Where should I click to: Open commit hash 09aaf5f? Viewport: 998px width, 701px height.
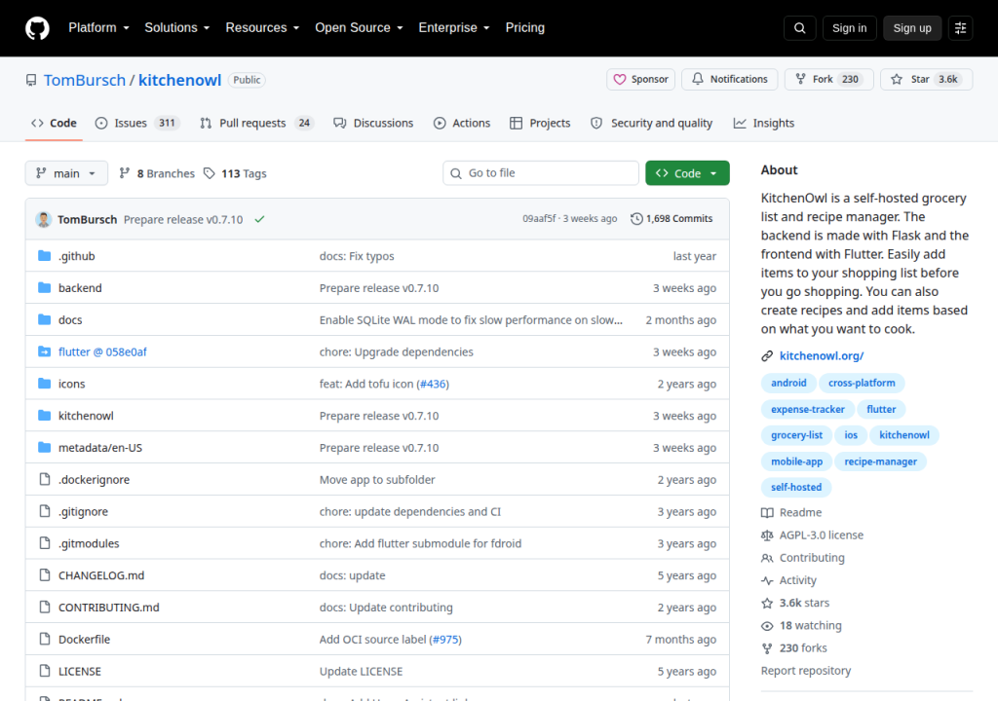539,219
